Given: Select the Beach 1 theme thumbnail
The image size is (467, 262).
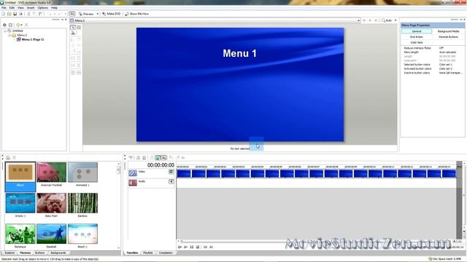Looking at the screenshot, I should pos(82,234).
